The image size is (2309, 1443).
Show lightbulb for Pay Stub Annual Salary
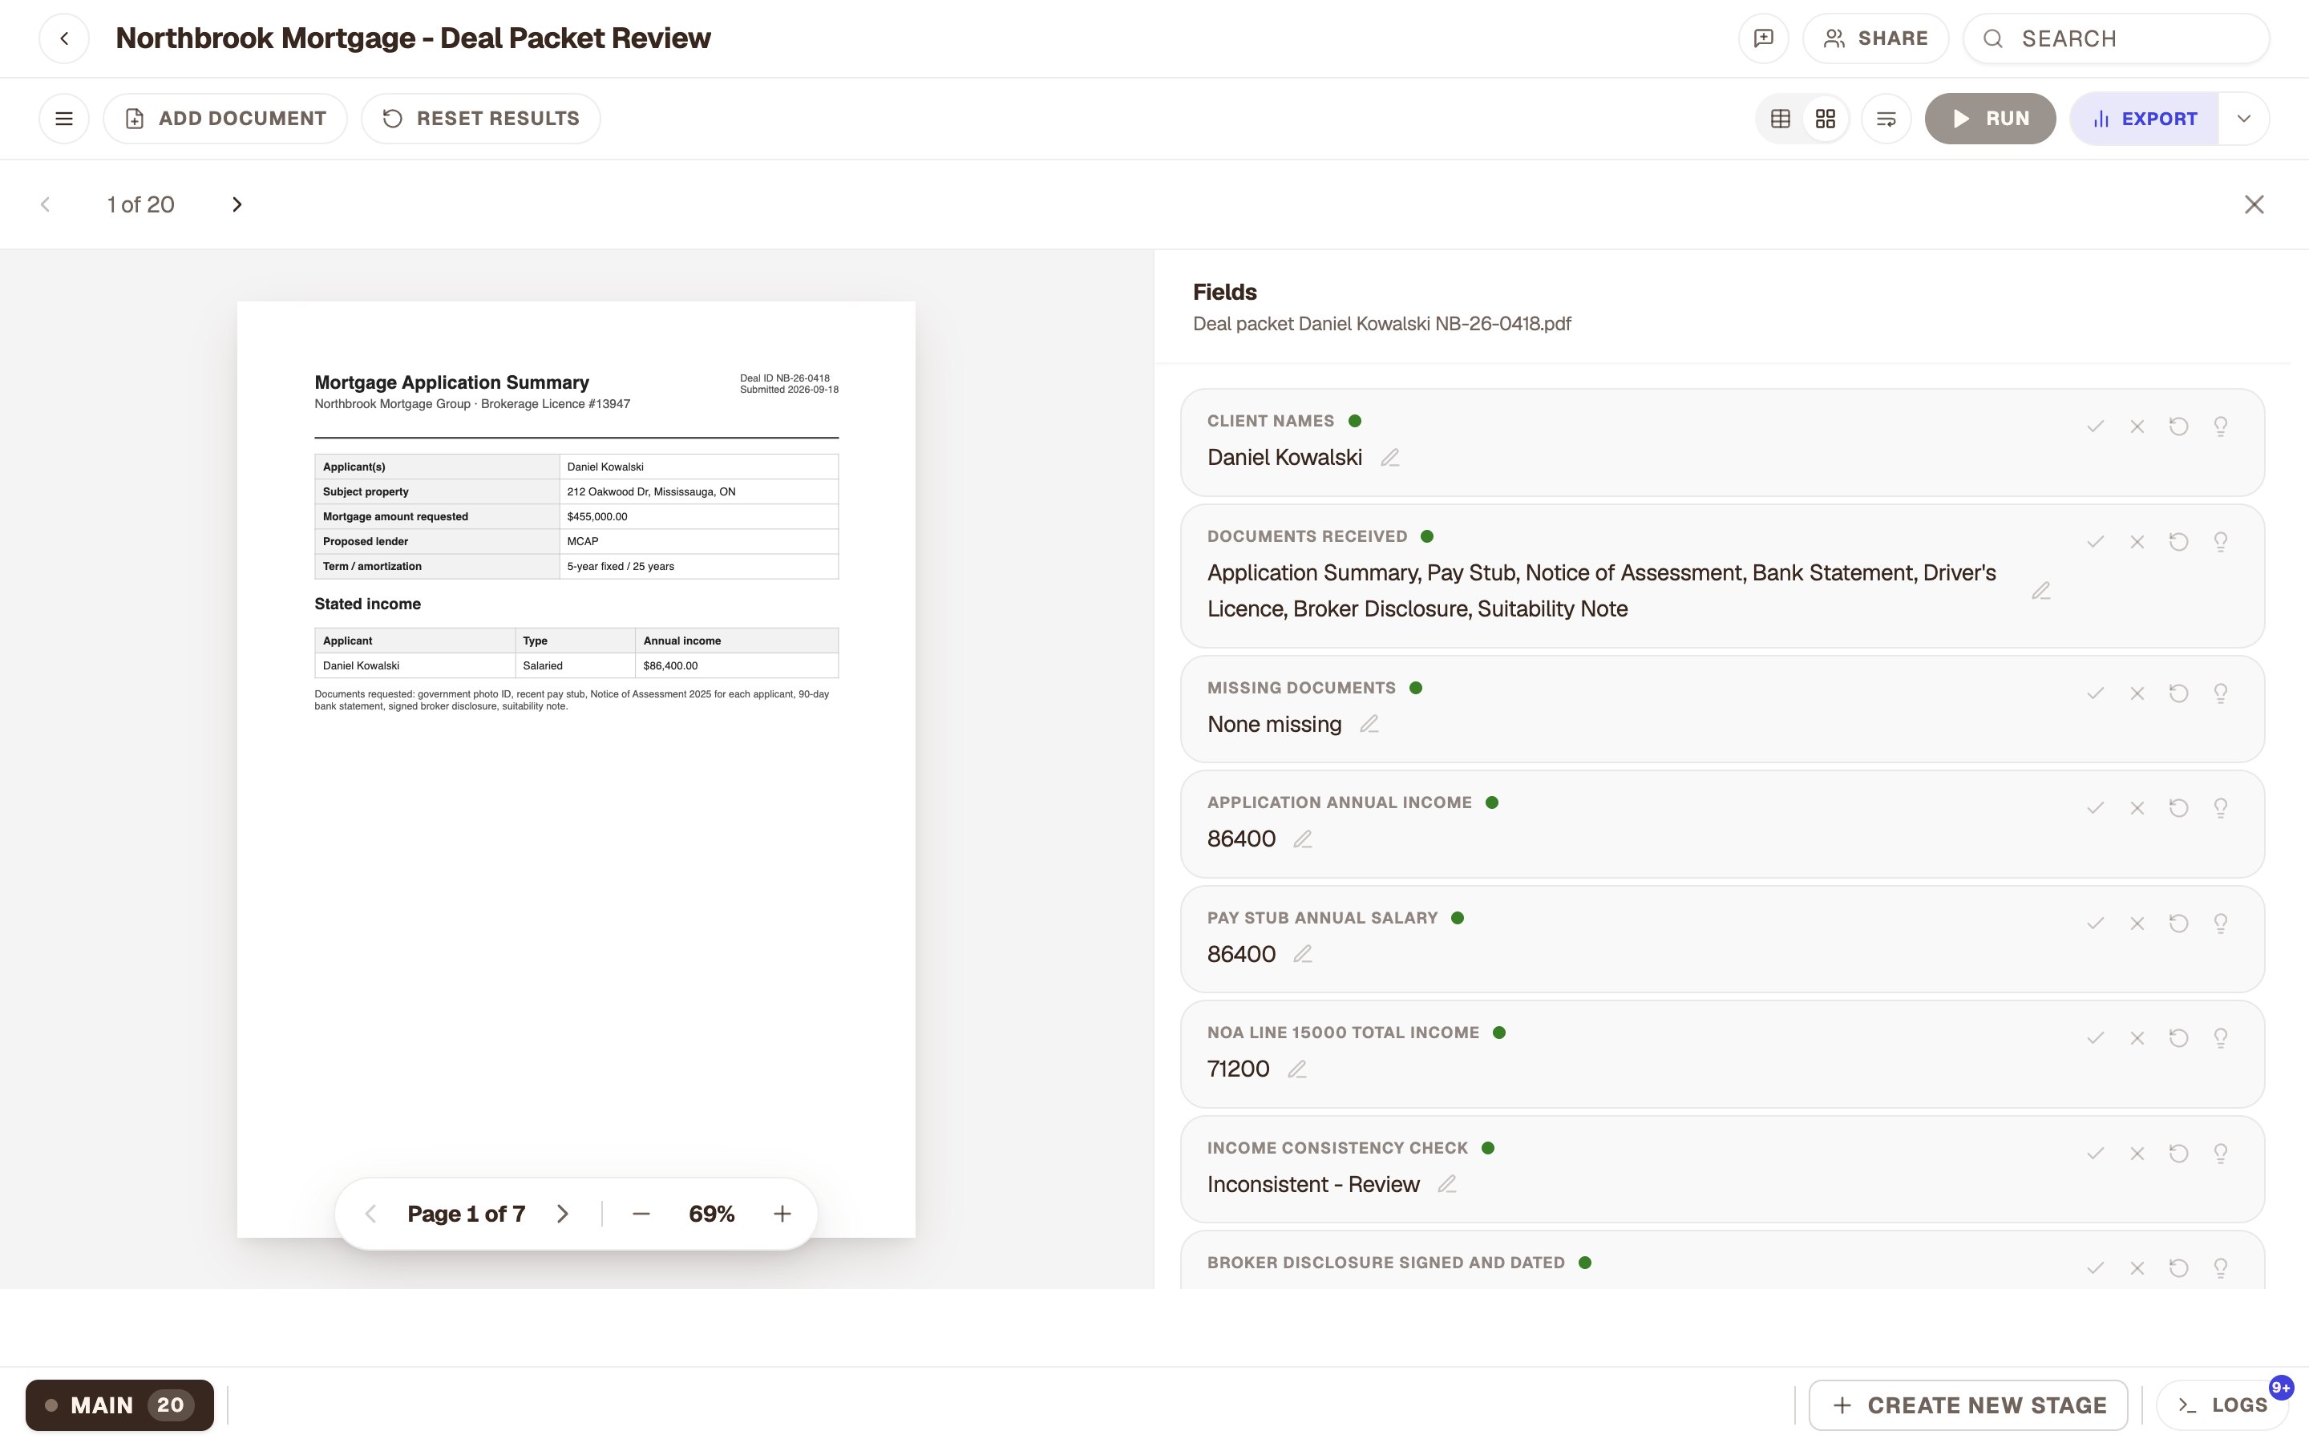click(2222, 924)
